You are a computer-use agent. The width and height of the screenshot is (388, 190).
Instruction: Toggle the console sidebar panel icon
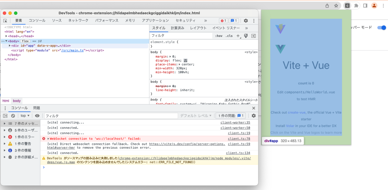click(x=5, y=116)
